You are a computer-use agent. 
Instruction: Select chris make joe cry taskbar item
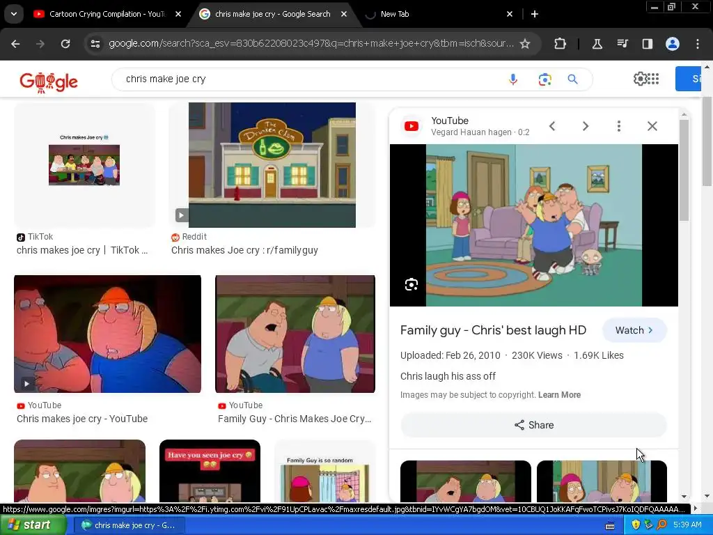[x=130, y=525]
